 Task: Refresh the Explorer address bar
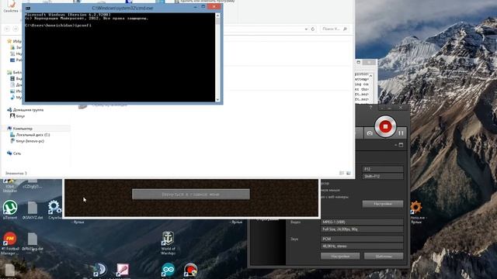pos(313,29)
